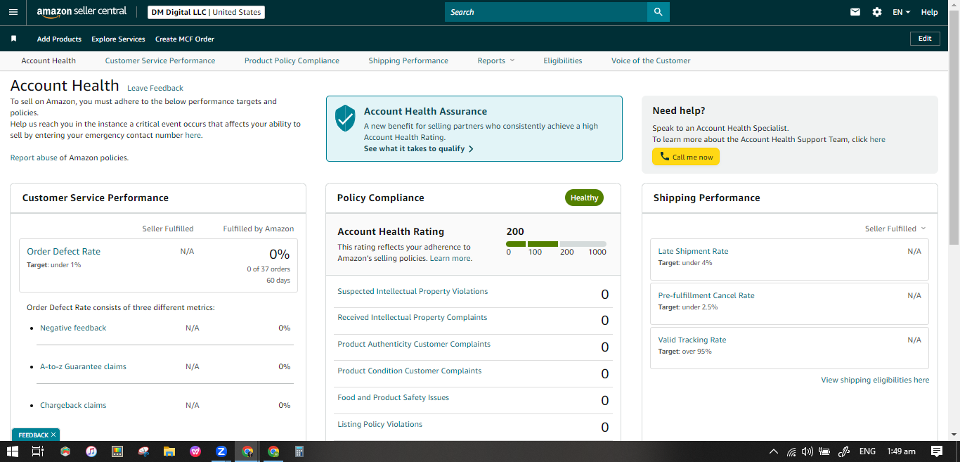Click the battery tray icon

[x=824, y=451]
